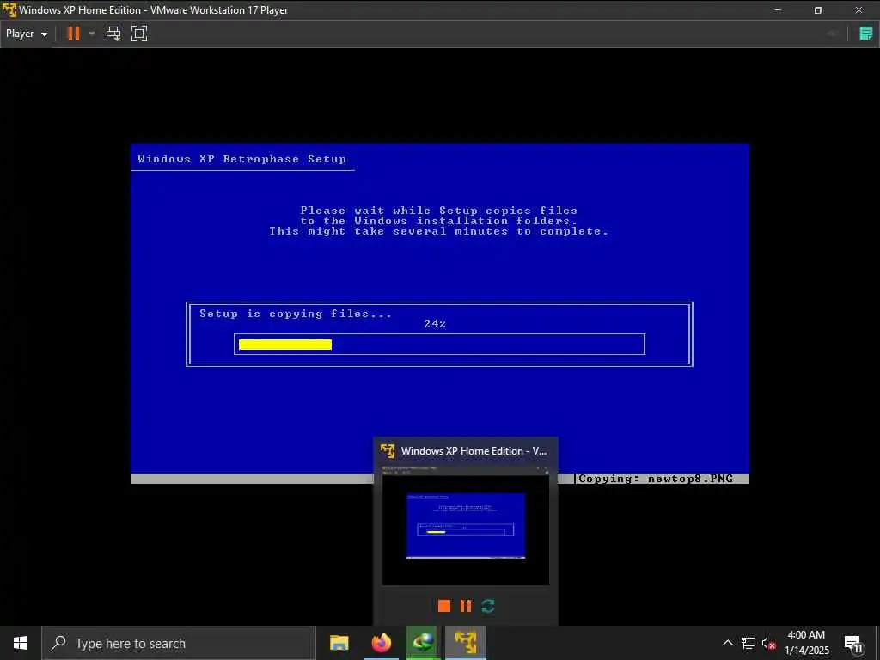Image resolution: width=880 pixels, height=660 pixels.
Task: Enter full screen mode
Action: [x=139, y=34]
